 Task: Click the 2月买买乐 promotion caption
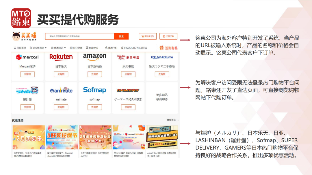[28, 155]
